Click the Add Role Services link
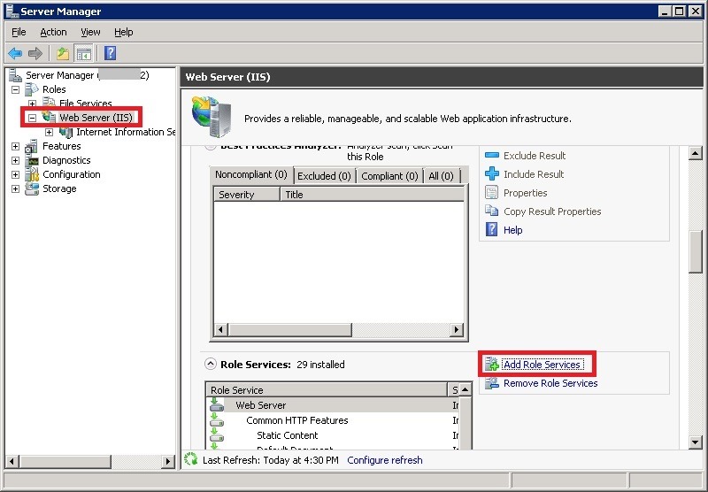Viewport: 708px width, 492px height. 542,365
